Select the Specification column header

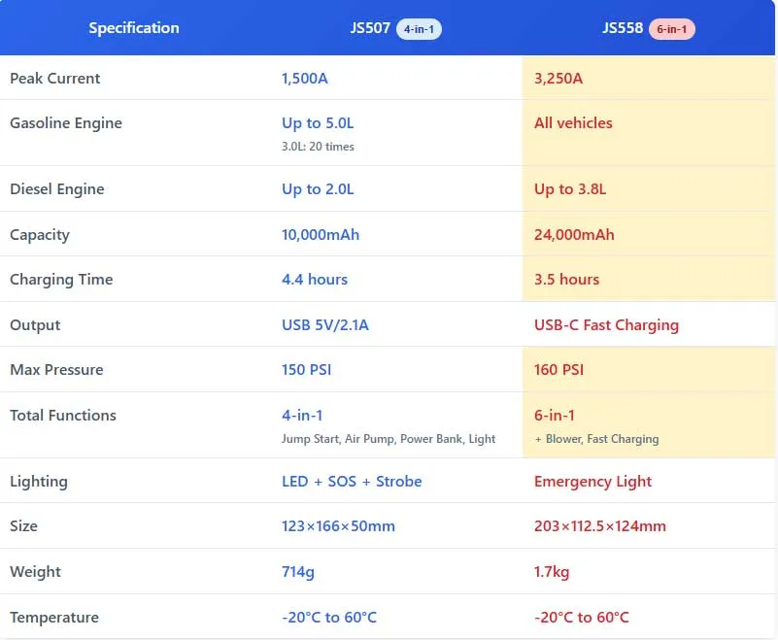(134, 28)
